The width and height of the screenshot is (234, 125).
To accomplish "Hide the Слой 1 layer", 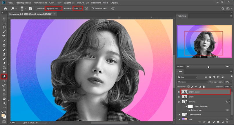I will [179, 97].
